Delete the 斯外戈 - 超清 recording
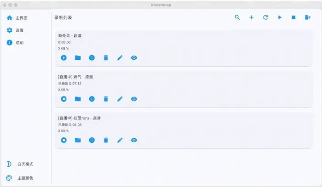Image resolution: width=322 pixels, height=187 pixels. click(106, 58)
